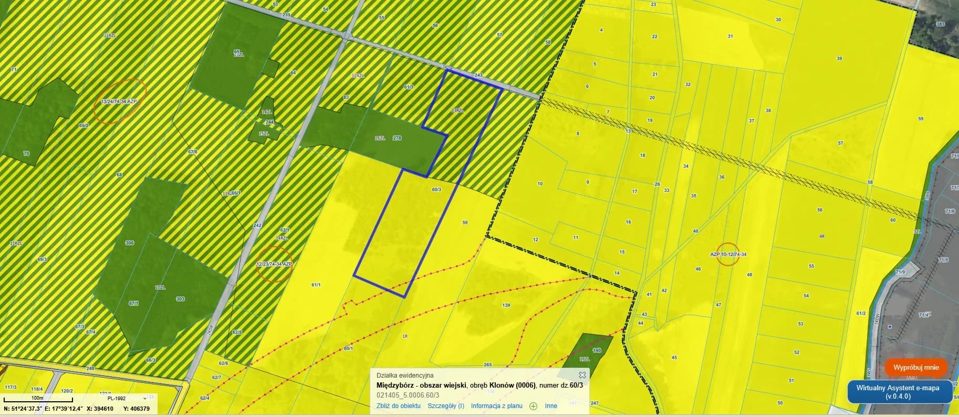Open the Wirtualny Asystent e-mapa panel
The width and height of the screenshot is (959, 417).
(901, 392)
